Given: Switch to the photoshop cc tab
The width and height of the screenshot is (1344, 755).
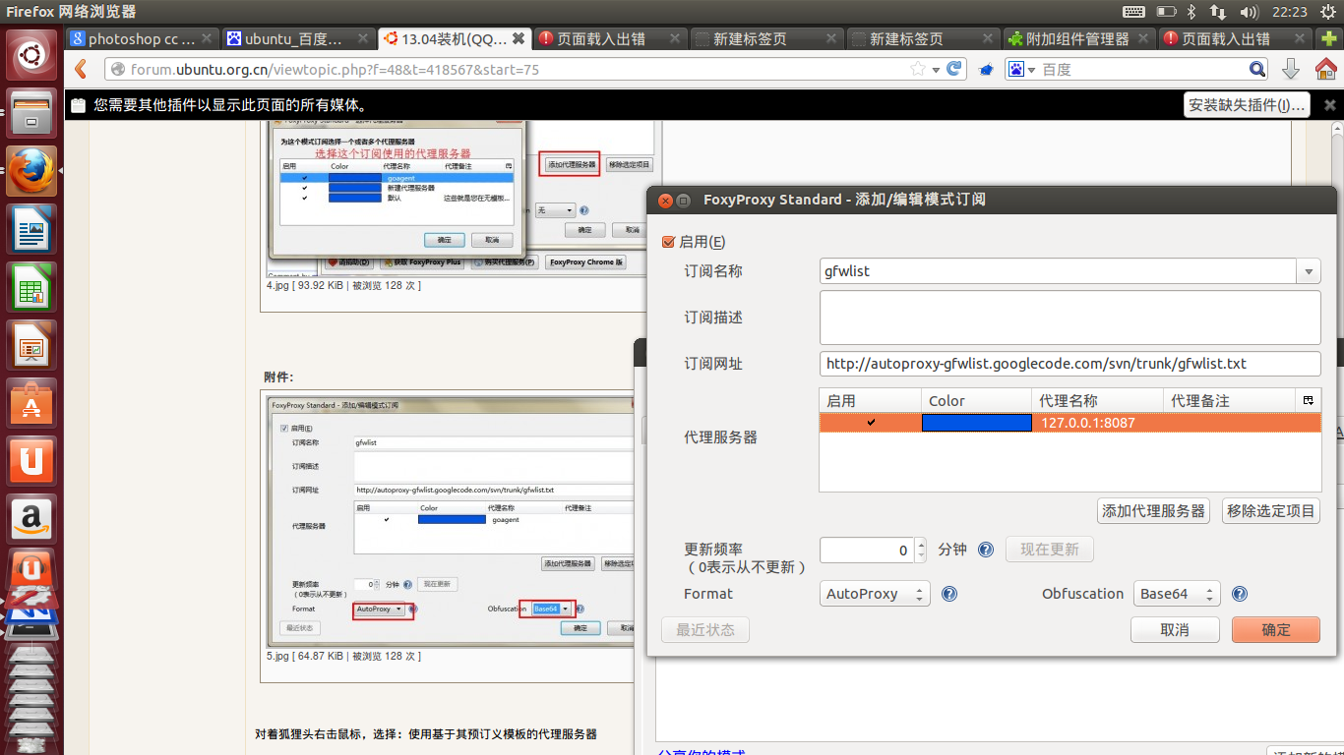Looking at the screenshot, I should 141,38.
